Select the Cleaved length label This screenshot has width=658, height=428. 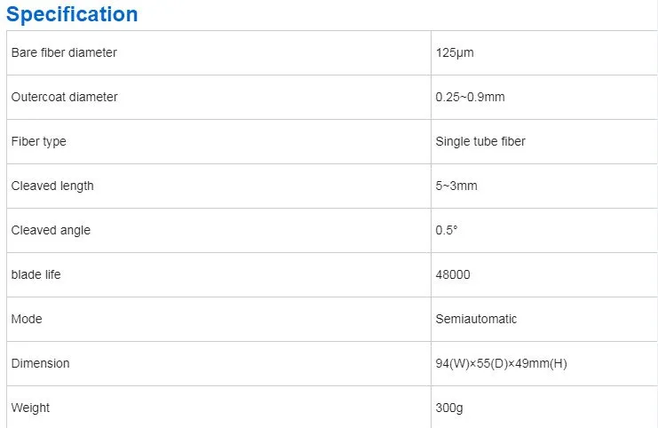[52, 186]
